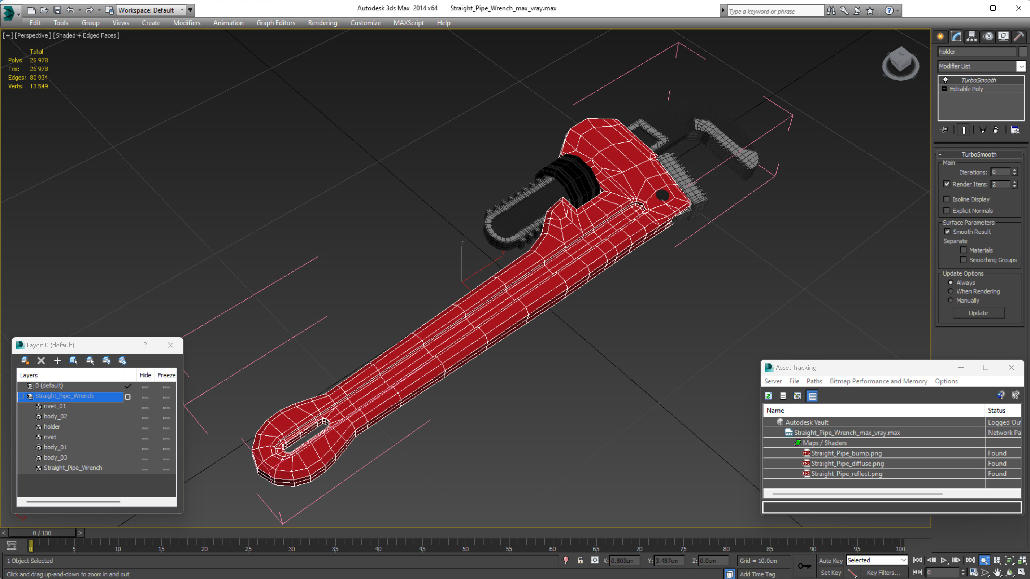Viewport: 1030px width, 579px height.
Task: Click the time slider 0 / 100 handle
Action: point(42,533)
